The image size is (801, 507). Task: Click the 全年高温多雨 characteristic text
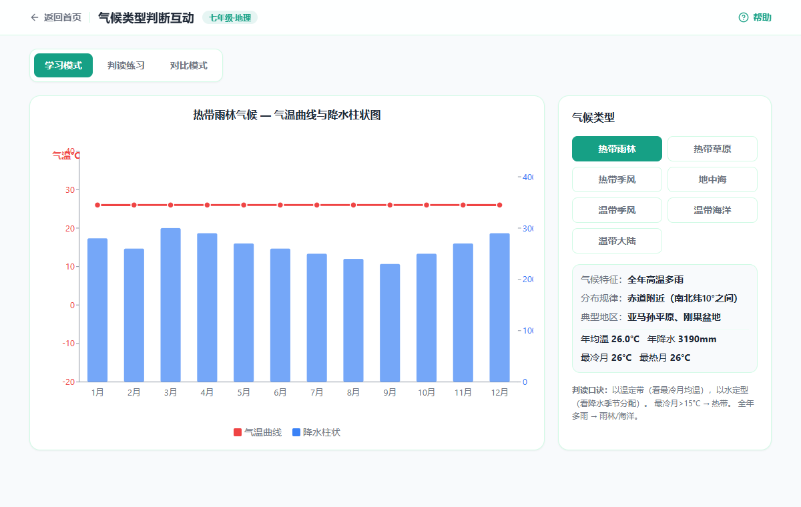tap(655, 280)
